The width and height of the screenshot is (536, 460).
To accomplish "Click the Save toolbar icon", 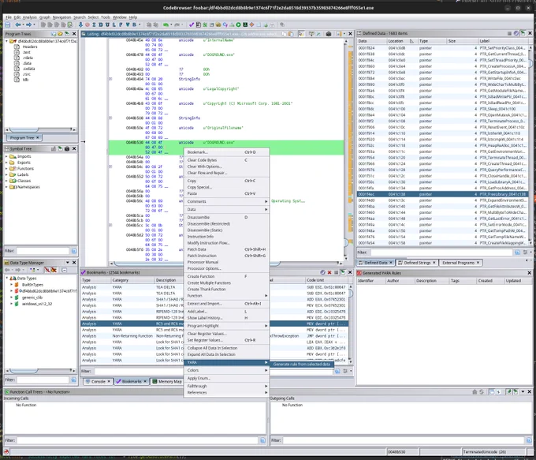I will point(7,24).
